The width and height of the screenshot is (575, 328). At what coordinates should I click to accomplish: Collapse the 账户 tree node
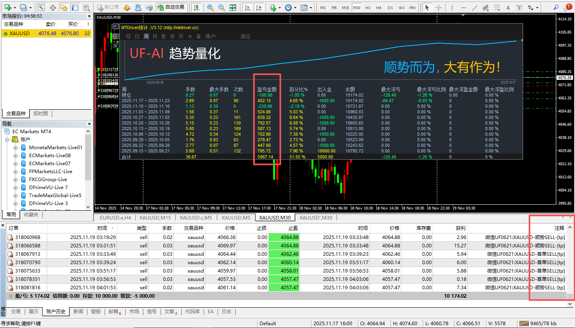(x=8, y=139)
